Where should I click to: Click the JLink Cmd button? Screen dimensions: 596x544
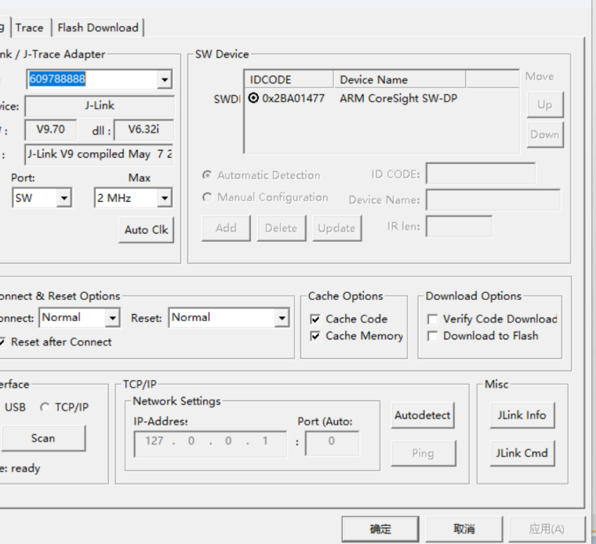coord(521,453)
